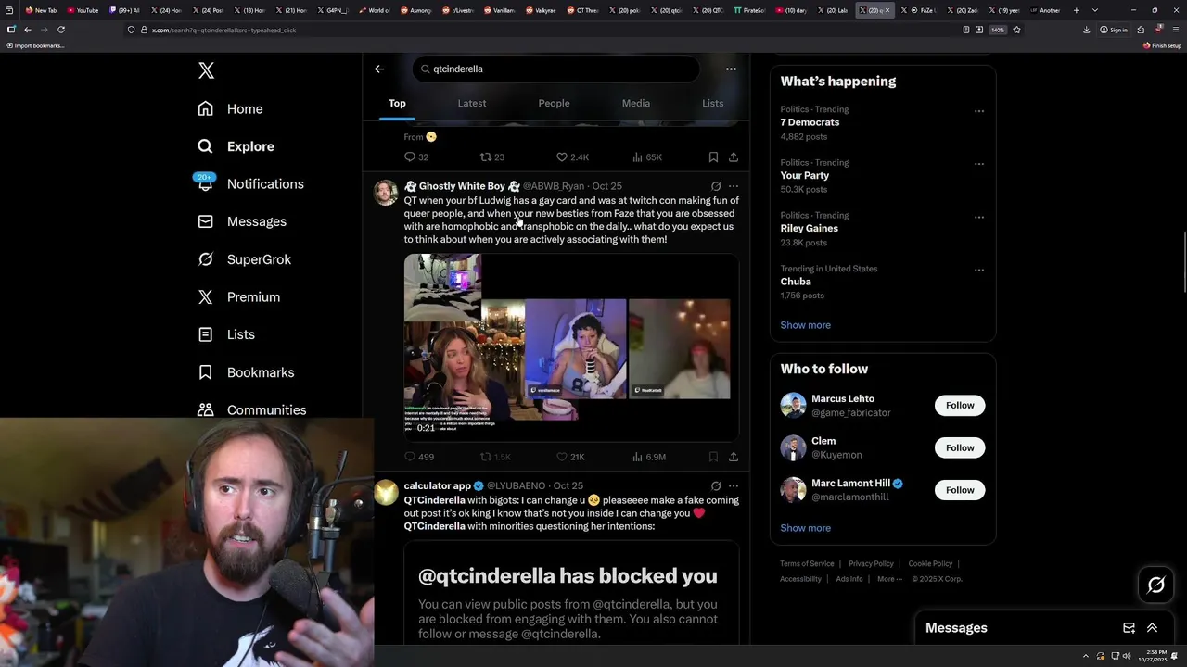Open Grok icon on Ghostly White Boy post
The width and height of the screenshot is (1187, 667).
(x=716, y=186)
